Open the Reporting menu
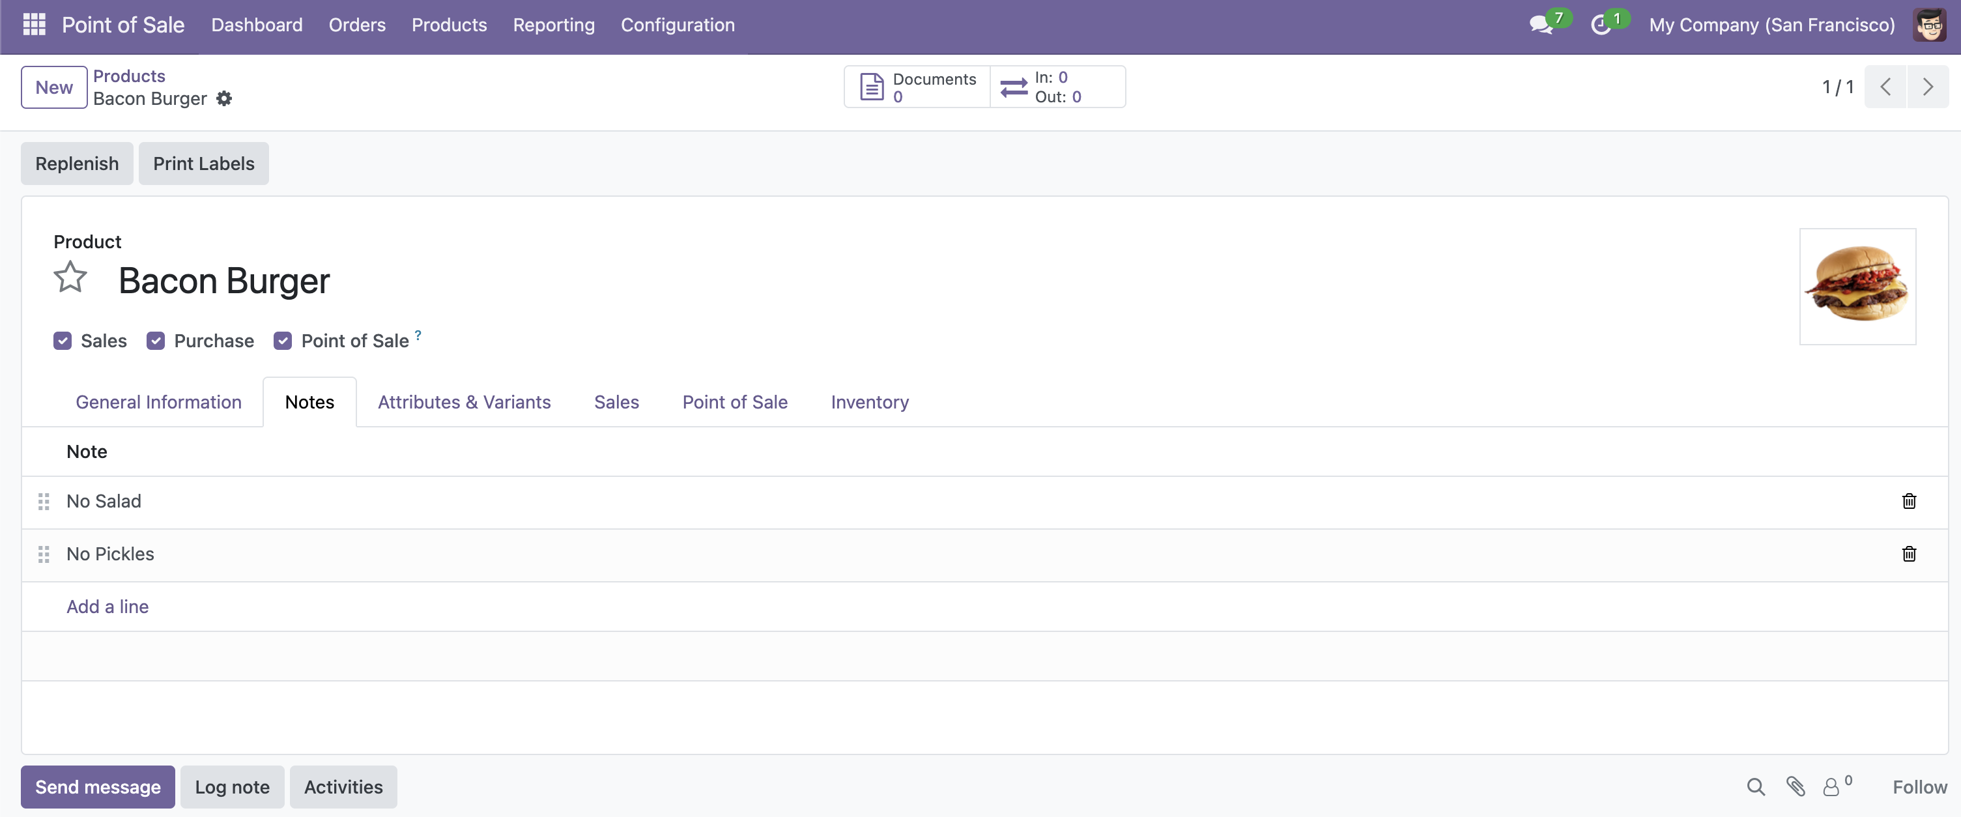 tap(553, 24)
